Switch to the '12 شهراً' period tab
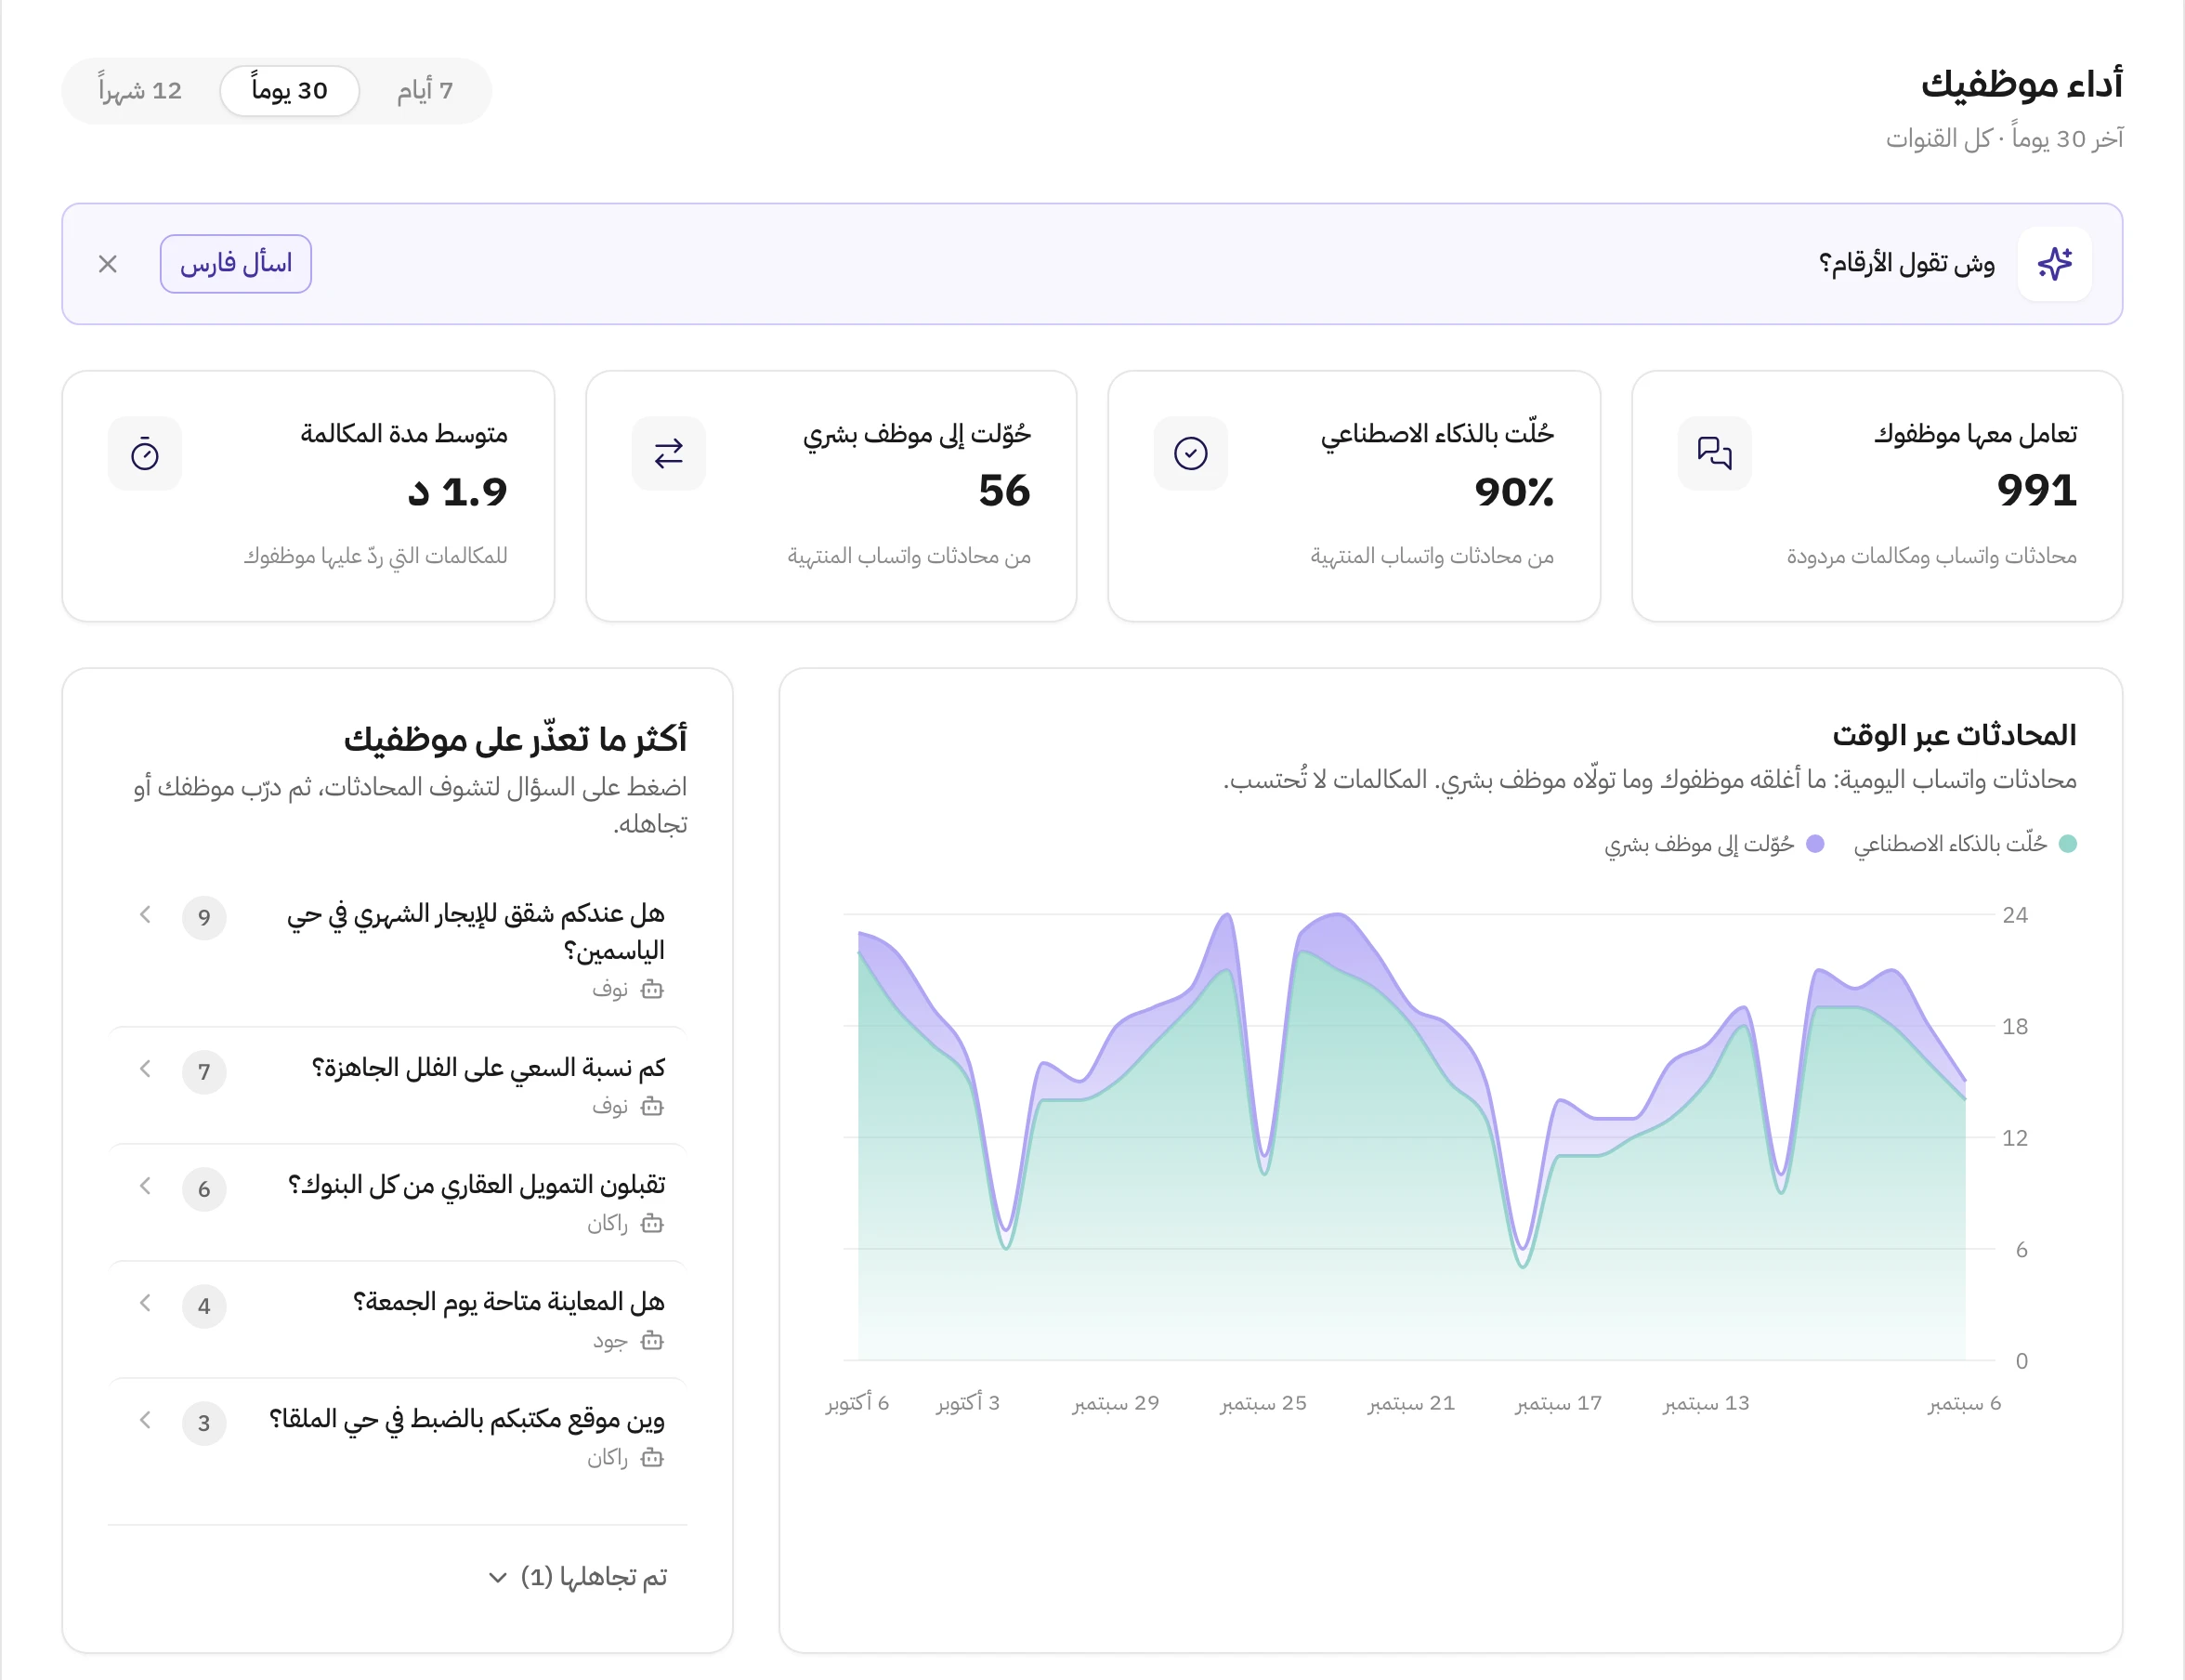The width and height of the screenshot is (2185, 1680). tap(140, 91)
